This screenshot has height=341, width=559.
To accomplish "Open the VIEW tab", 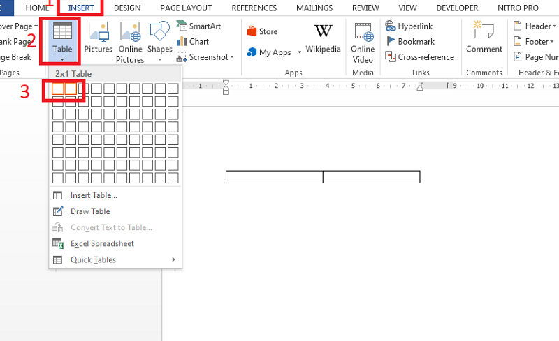I will point(407,8).
